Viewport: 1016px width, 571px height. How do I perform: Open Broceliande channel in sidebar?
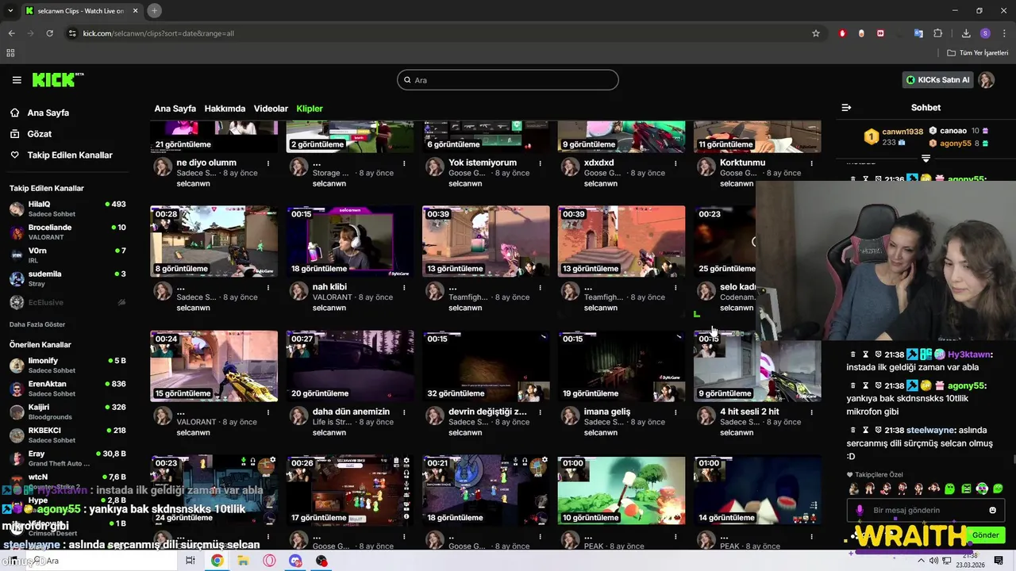tap(67, 232)
